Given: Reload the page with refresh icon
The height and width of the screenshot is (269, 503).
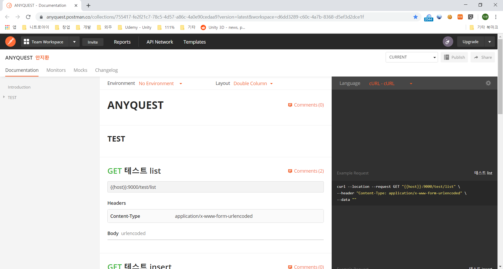Looking at the screenshot, I should [x=28, y=17].
